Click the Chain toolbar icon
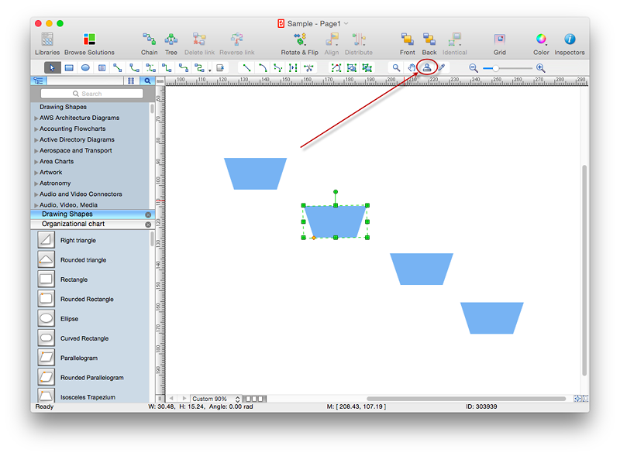The image size is (620, 456). click(149, 44)
